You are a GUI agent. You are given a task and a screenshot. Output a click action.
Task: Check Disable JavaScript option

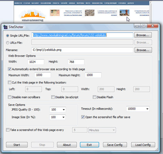[53, 97]
